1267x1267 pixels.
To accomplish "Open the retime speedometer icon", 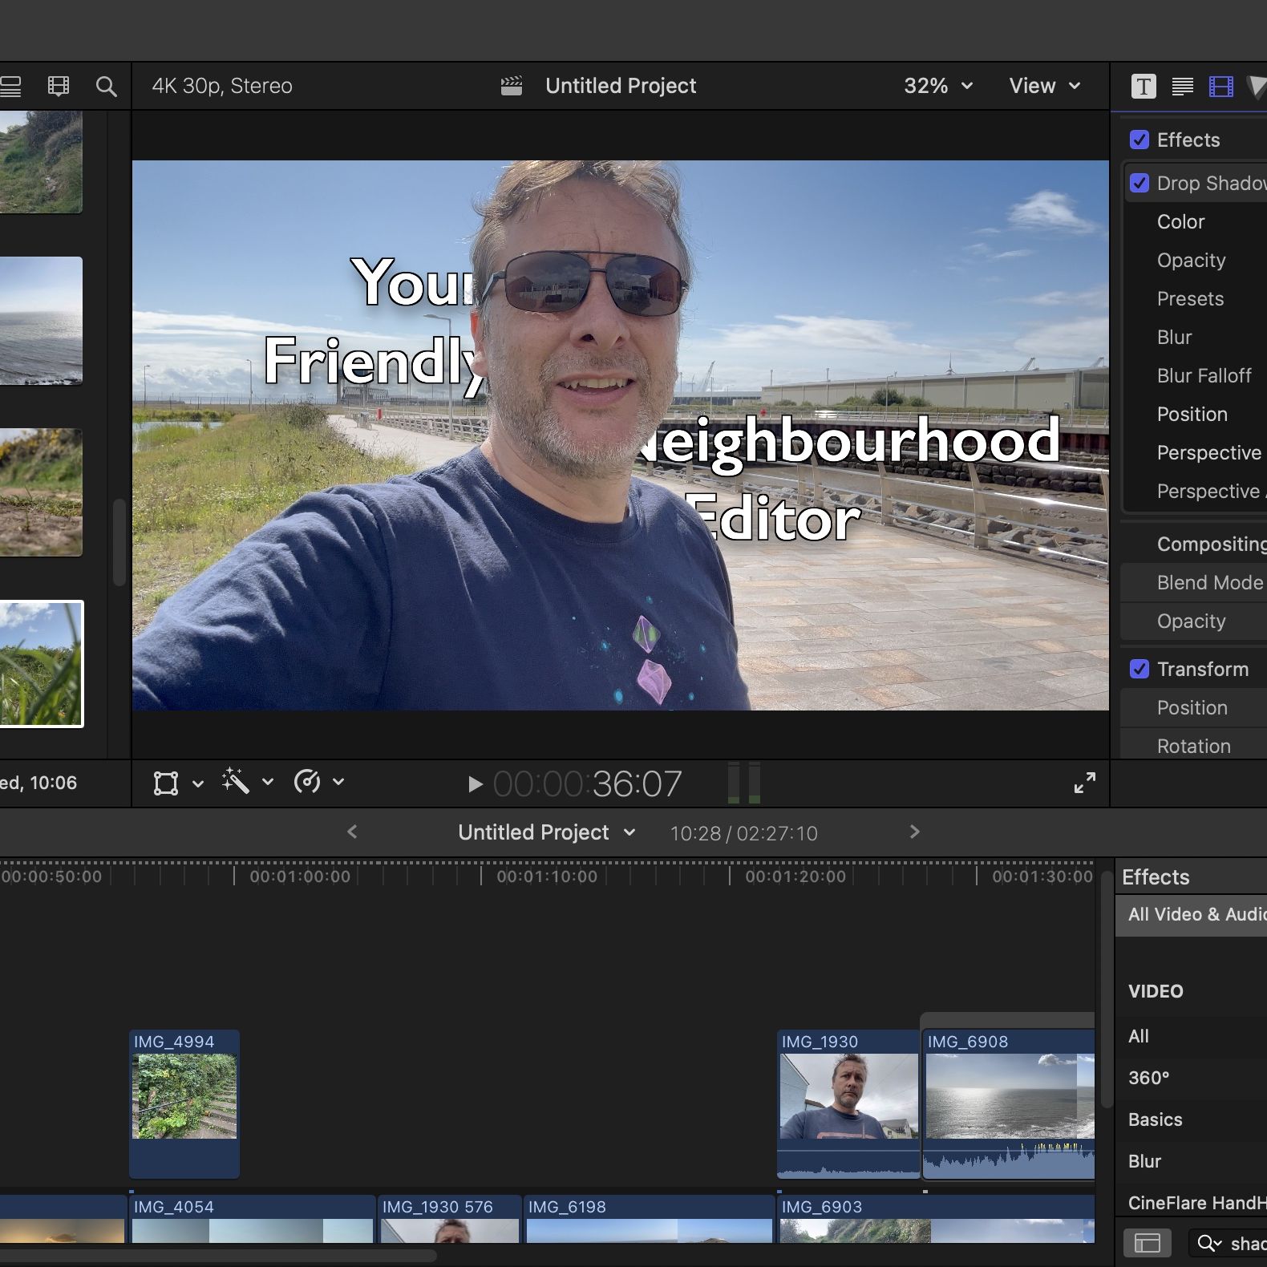I will tap(308, 781).
